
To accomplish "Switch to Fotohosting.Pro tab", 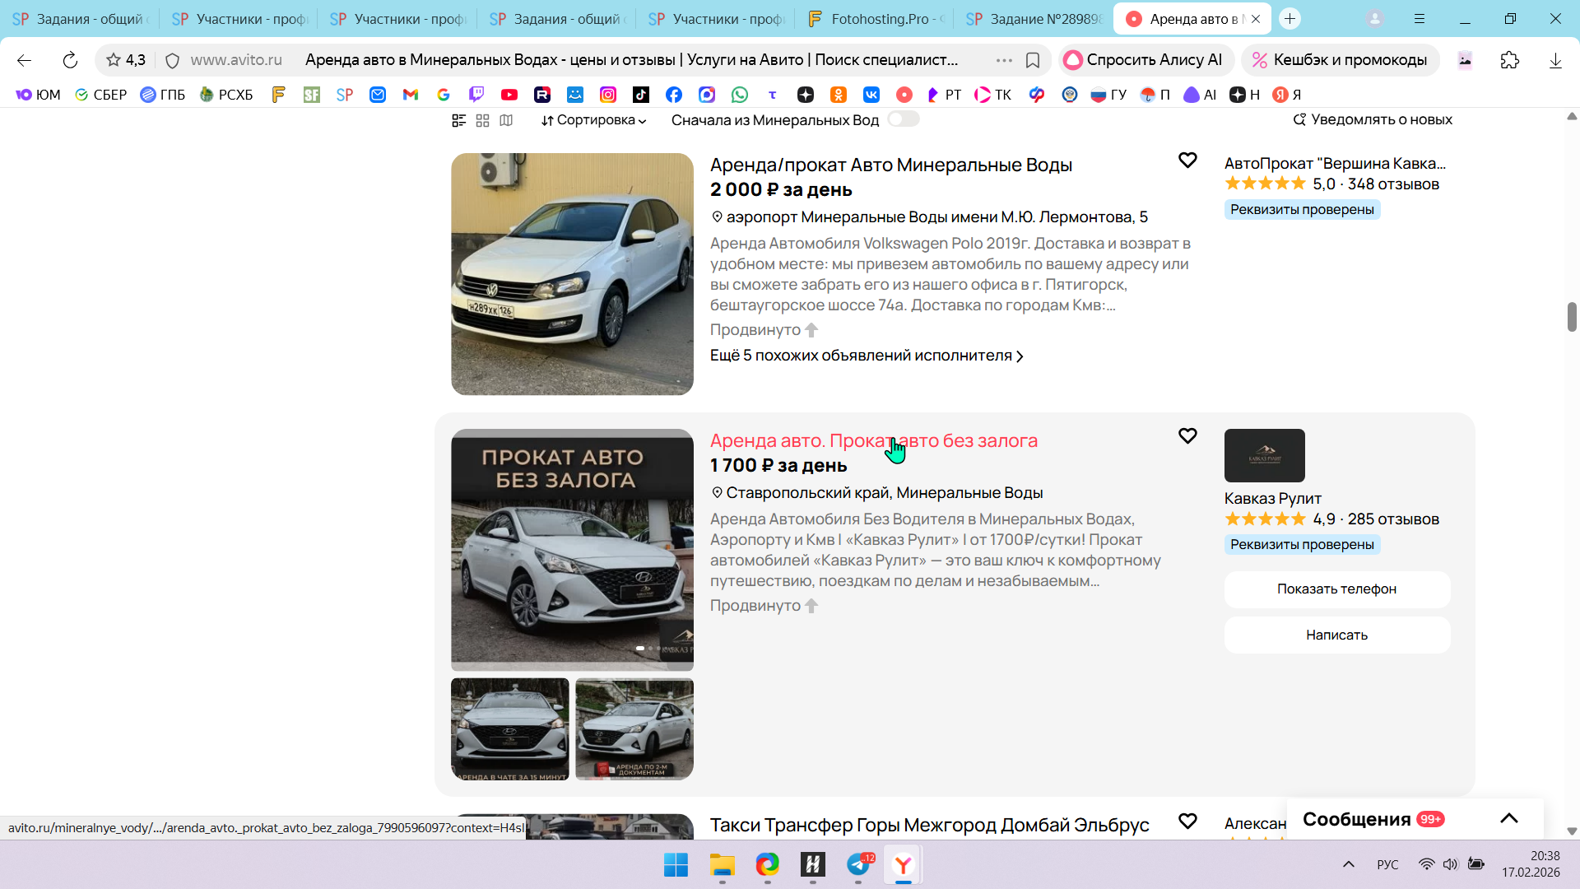I will [877, 18].
